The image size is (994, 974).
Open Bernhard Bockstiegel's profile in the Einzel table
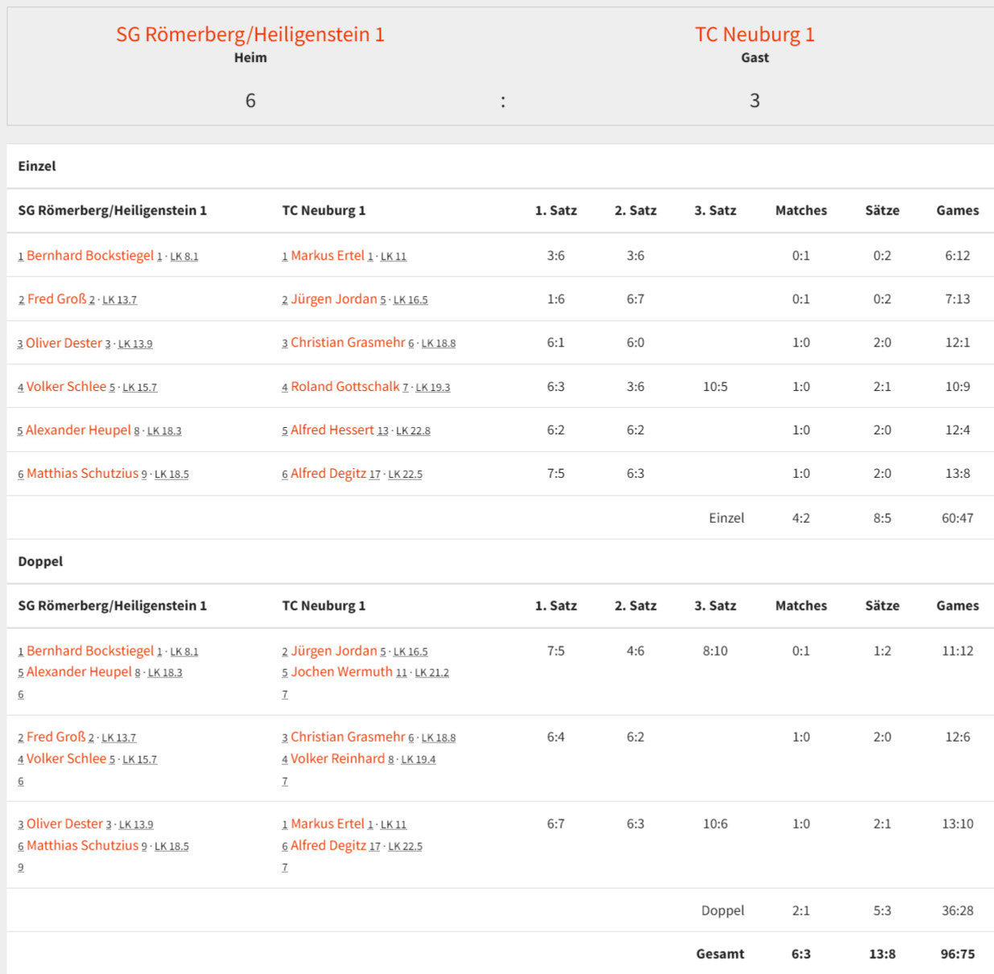pos(90,256)
